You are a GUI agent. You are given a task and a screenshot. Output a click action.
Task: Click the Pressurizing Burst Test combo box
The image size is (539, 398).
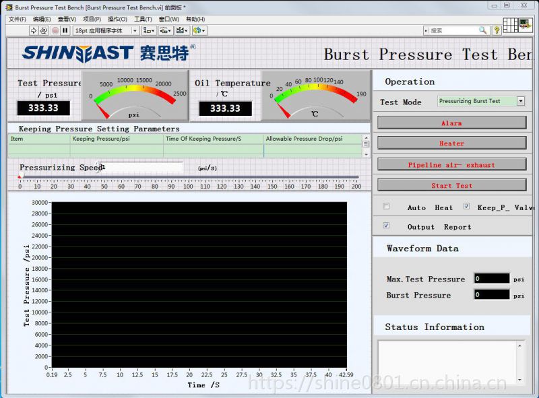[x=481, y=101]
